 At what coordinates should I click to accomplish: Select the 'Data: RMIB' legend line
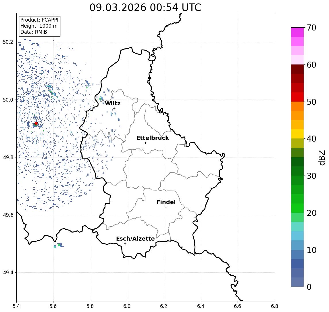(34, 32)
